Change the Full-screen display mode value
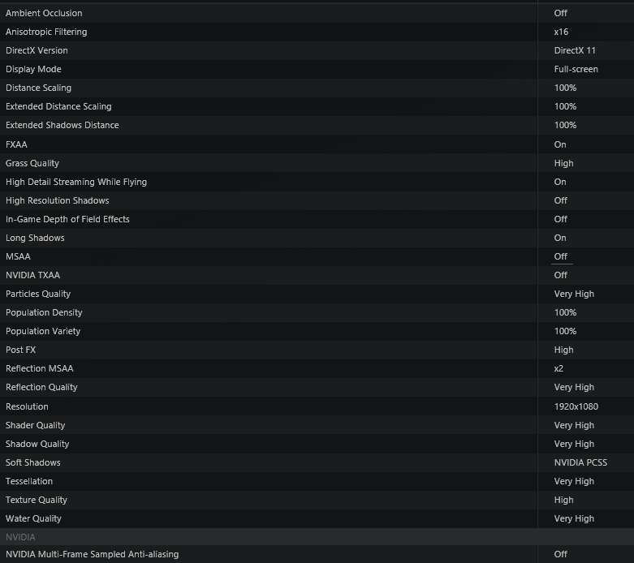The image size is (634, 563). [x=576, y=69]
